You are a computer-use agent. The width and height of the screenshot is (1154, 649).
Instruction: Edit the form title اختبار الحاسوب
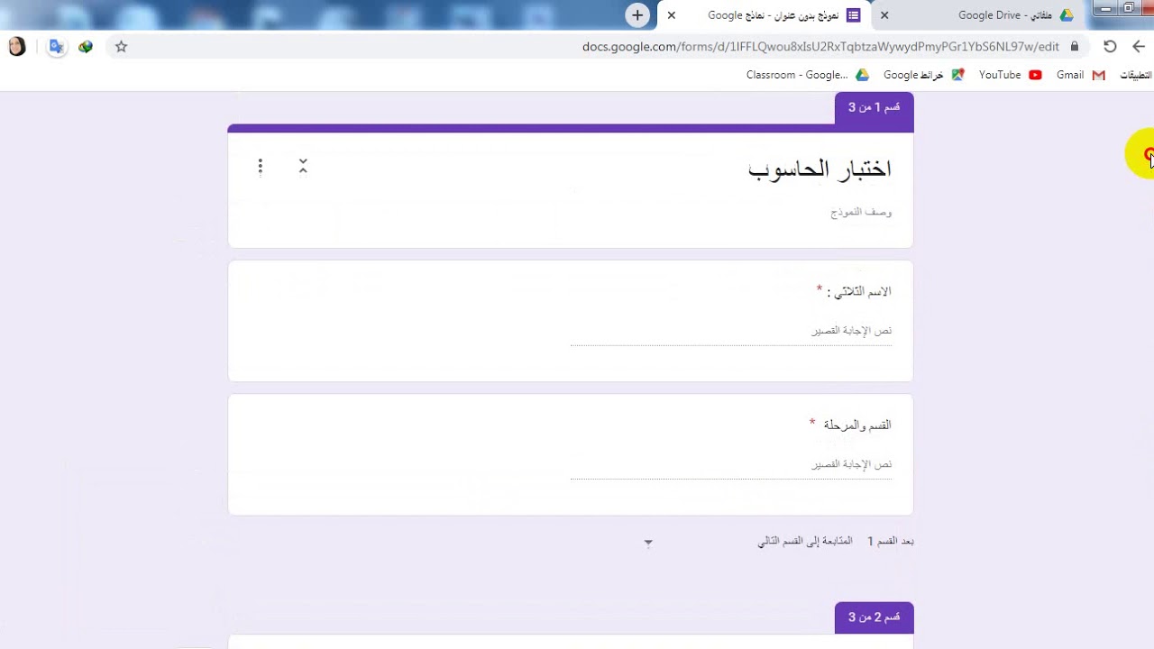[820, 169]
